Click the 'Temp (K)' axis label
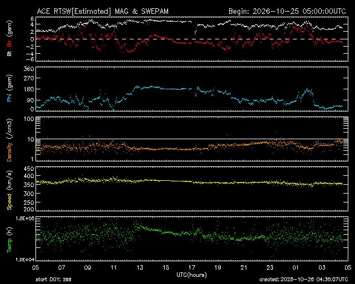Screen dimensions: 355x284 tap(9, 240)
